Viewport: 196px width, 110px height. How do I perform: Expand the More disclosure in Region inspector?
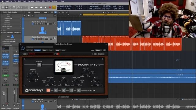2,30
